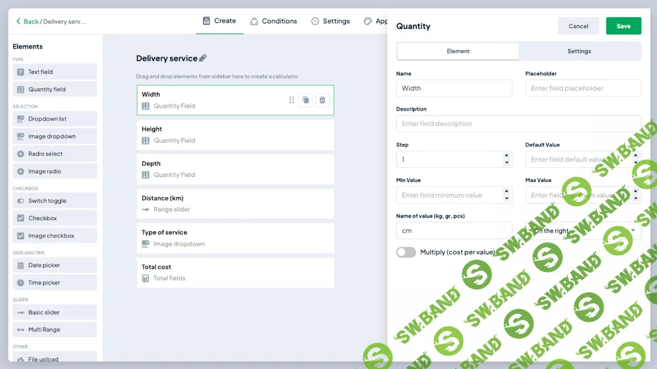Enable the Multiply (cost per value) toggle
This screenshot has width=657, height=369.
(x=406, y=252)
